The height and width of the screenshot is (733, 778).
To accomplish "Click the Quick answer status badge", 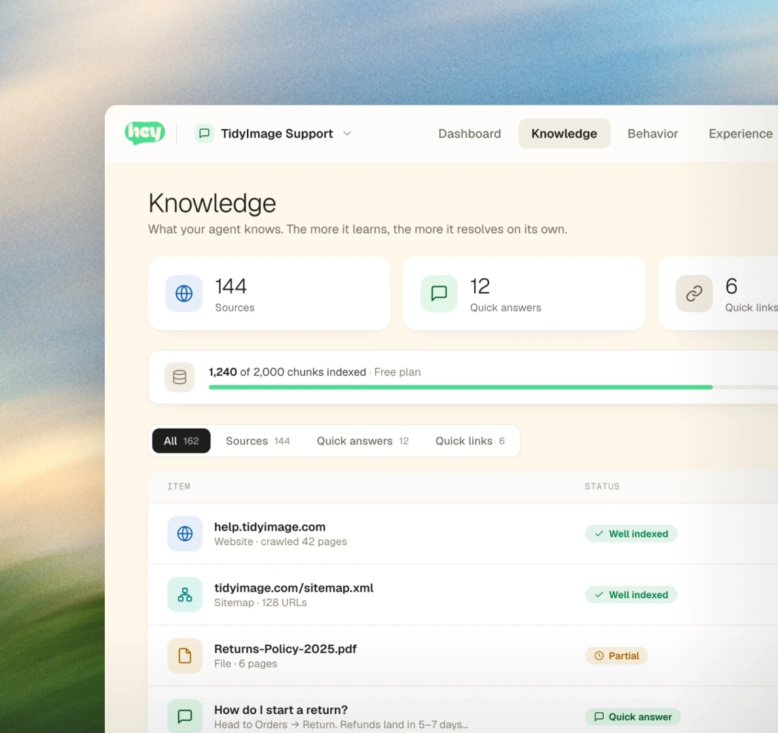I will (x=633, y=717).
